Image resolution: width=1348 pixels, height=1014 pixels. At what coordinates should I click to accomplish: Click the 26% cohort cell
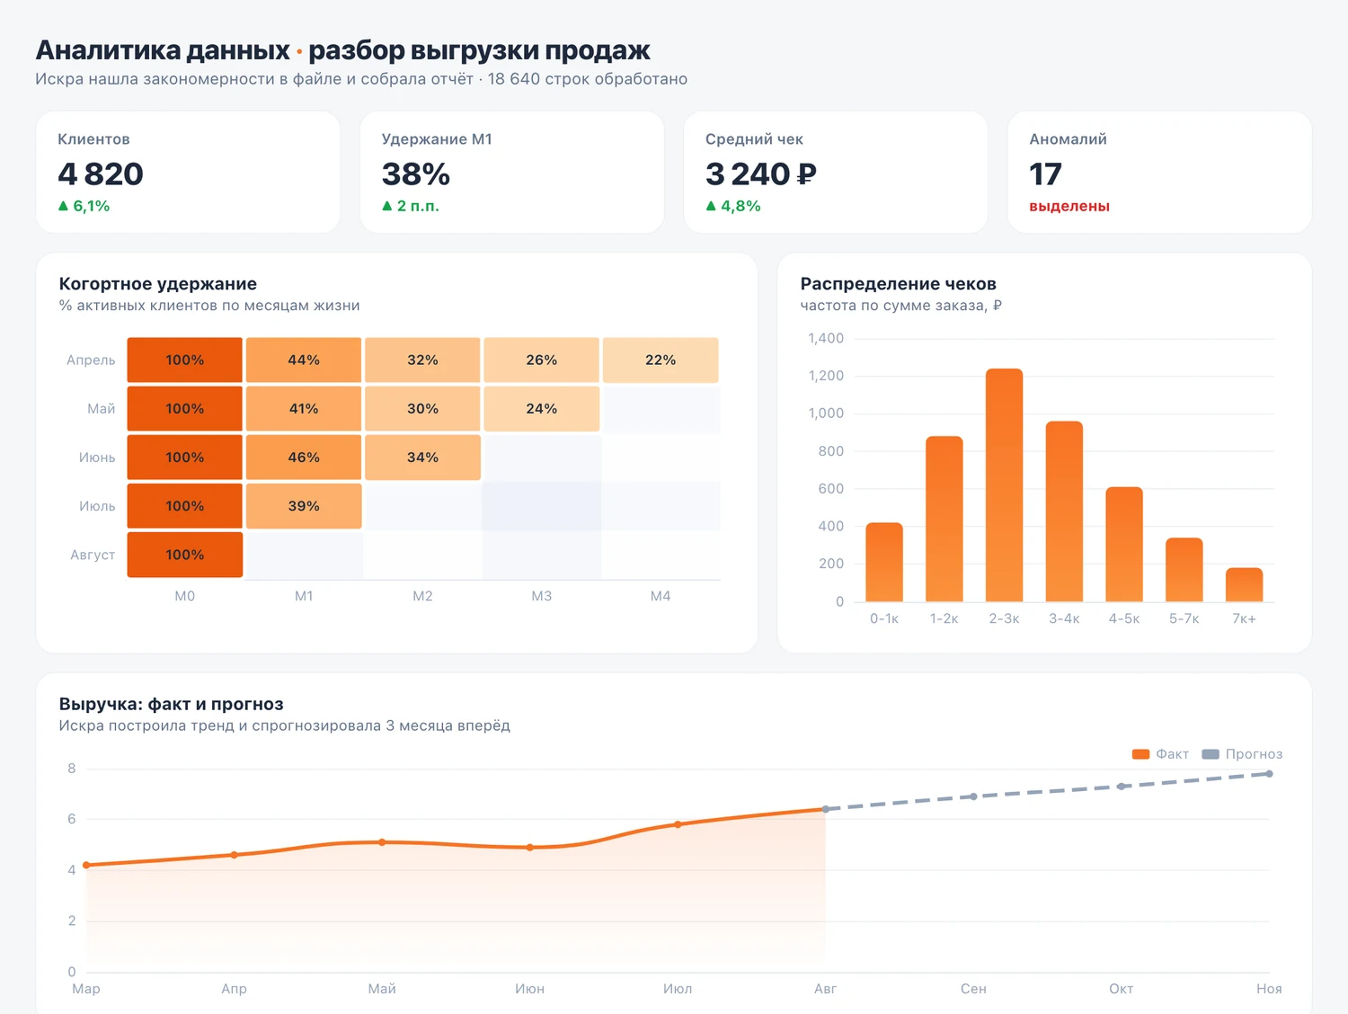542,360
